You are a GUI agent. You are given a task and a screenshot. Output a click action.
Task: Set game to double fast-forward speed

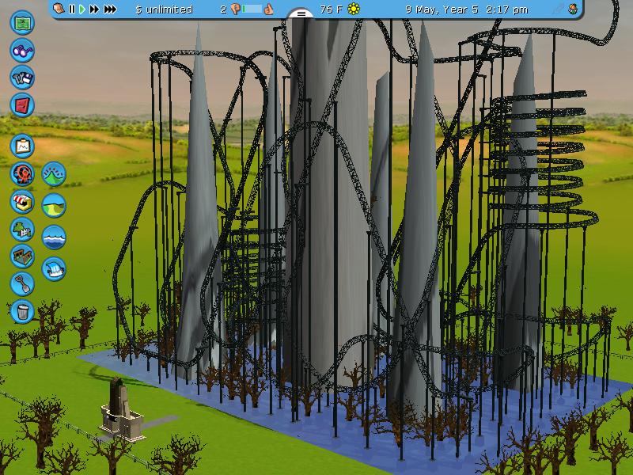tap(94, 9)
